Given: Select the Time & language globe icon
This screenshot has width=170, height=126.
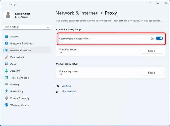Looking at the screenshot, I should coord(6,78).
